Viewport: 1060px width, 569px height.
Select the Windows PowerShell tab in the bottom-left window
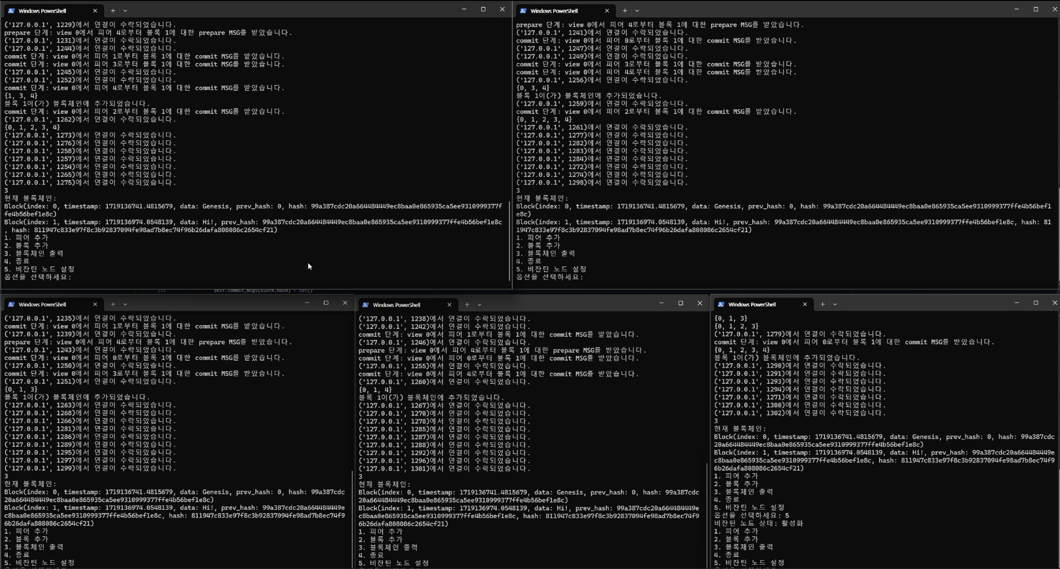pyautogui.click(x=43, y=304)
